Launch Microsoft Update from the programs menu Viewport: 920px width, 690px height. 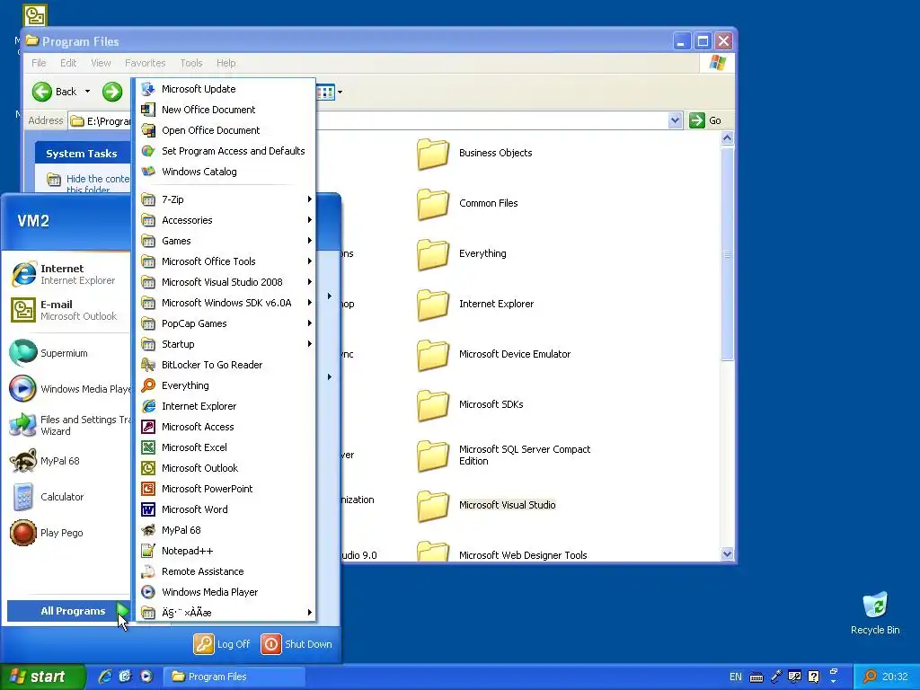[x=226, y=89]
